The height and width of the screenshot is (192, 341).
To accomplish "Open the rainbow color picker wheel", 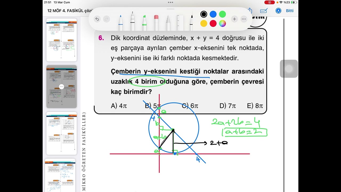I will click(222, 23).
